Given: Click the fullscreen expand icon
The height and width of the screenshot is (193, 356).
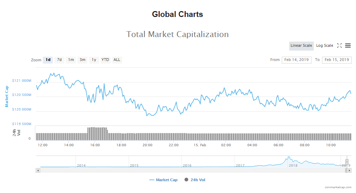Looking at the screenshot, I should click(x=339, y=45).
